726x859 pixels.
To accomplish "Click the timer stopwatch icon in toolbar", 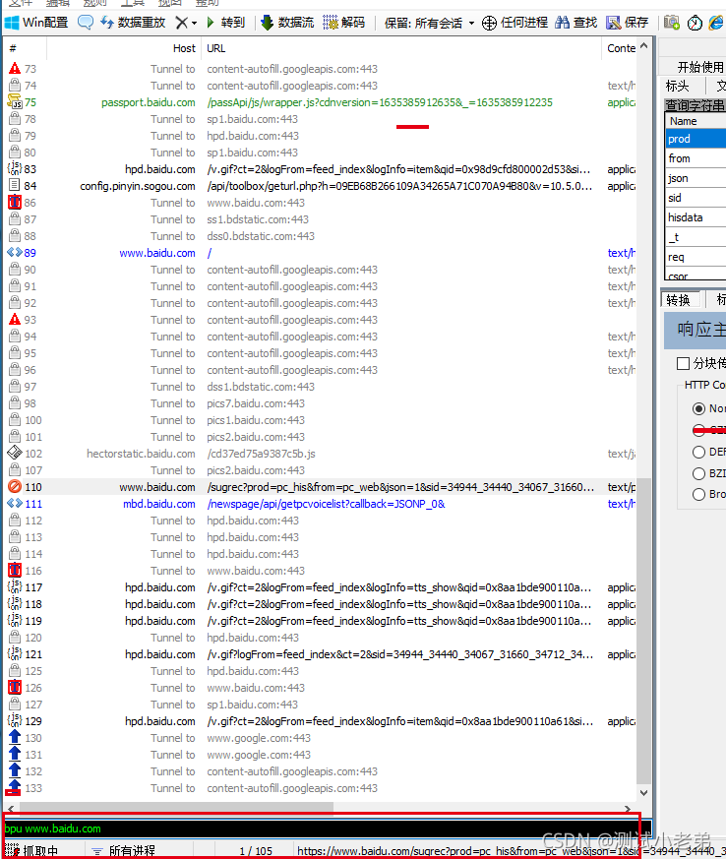I will point(695,23).
